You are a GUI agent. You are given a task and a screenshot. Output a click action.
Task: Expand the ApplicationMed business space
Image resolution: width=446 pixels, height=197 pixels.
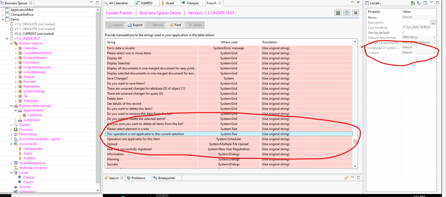[x=3, y=10]
